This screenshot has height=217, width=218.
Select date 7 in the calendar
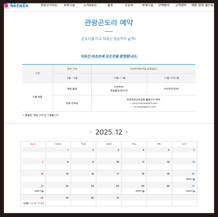pyautogui.click(x=43, y=162)
